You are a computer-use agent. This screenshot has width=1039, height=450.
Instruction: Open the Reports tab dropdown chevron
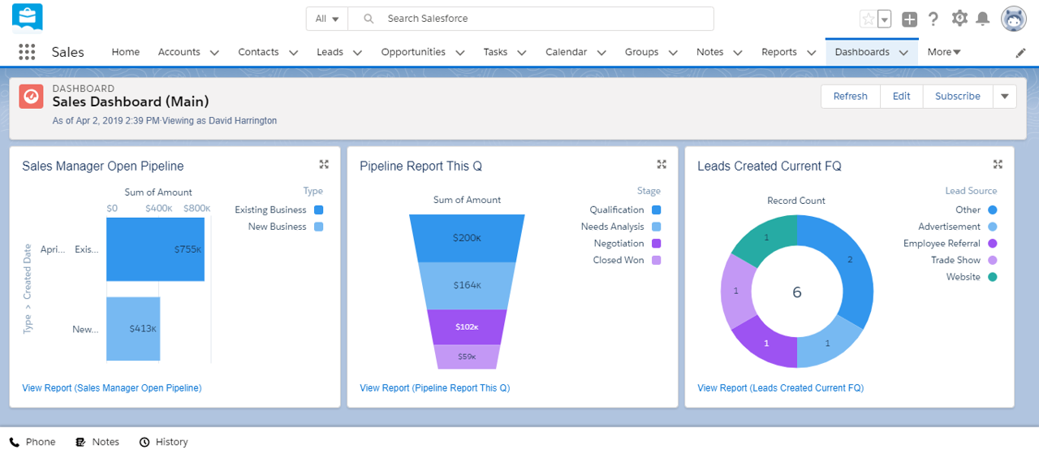tap(811, 52)
